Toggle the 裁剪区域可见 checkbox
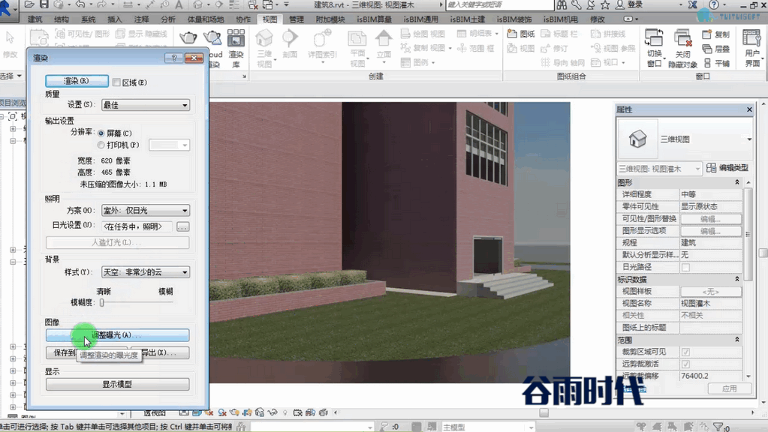Viewport: 768px width, 432px height. [685, 352]
